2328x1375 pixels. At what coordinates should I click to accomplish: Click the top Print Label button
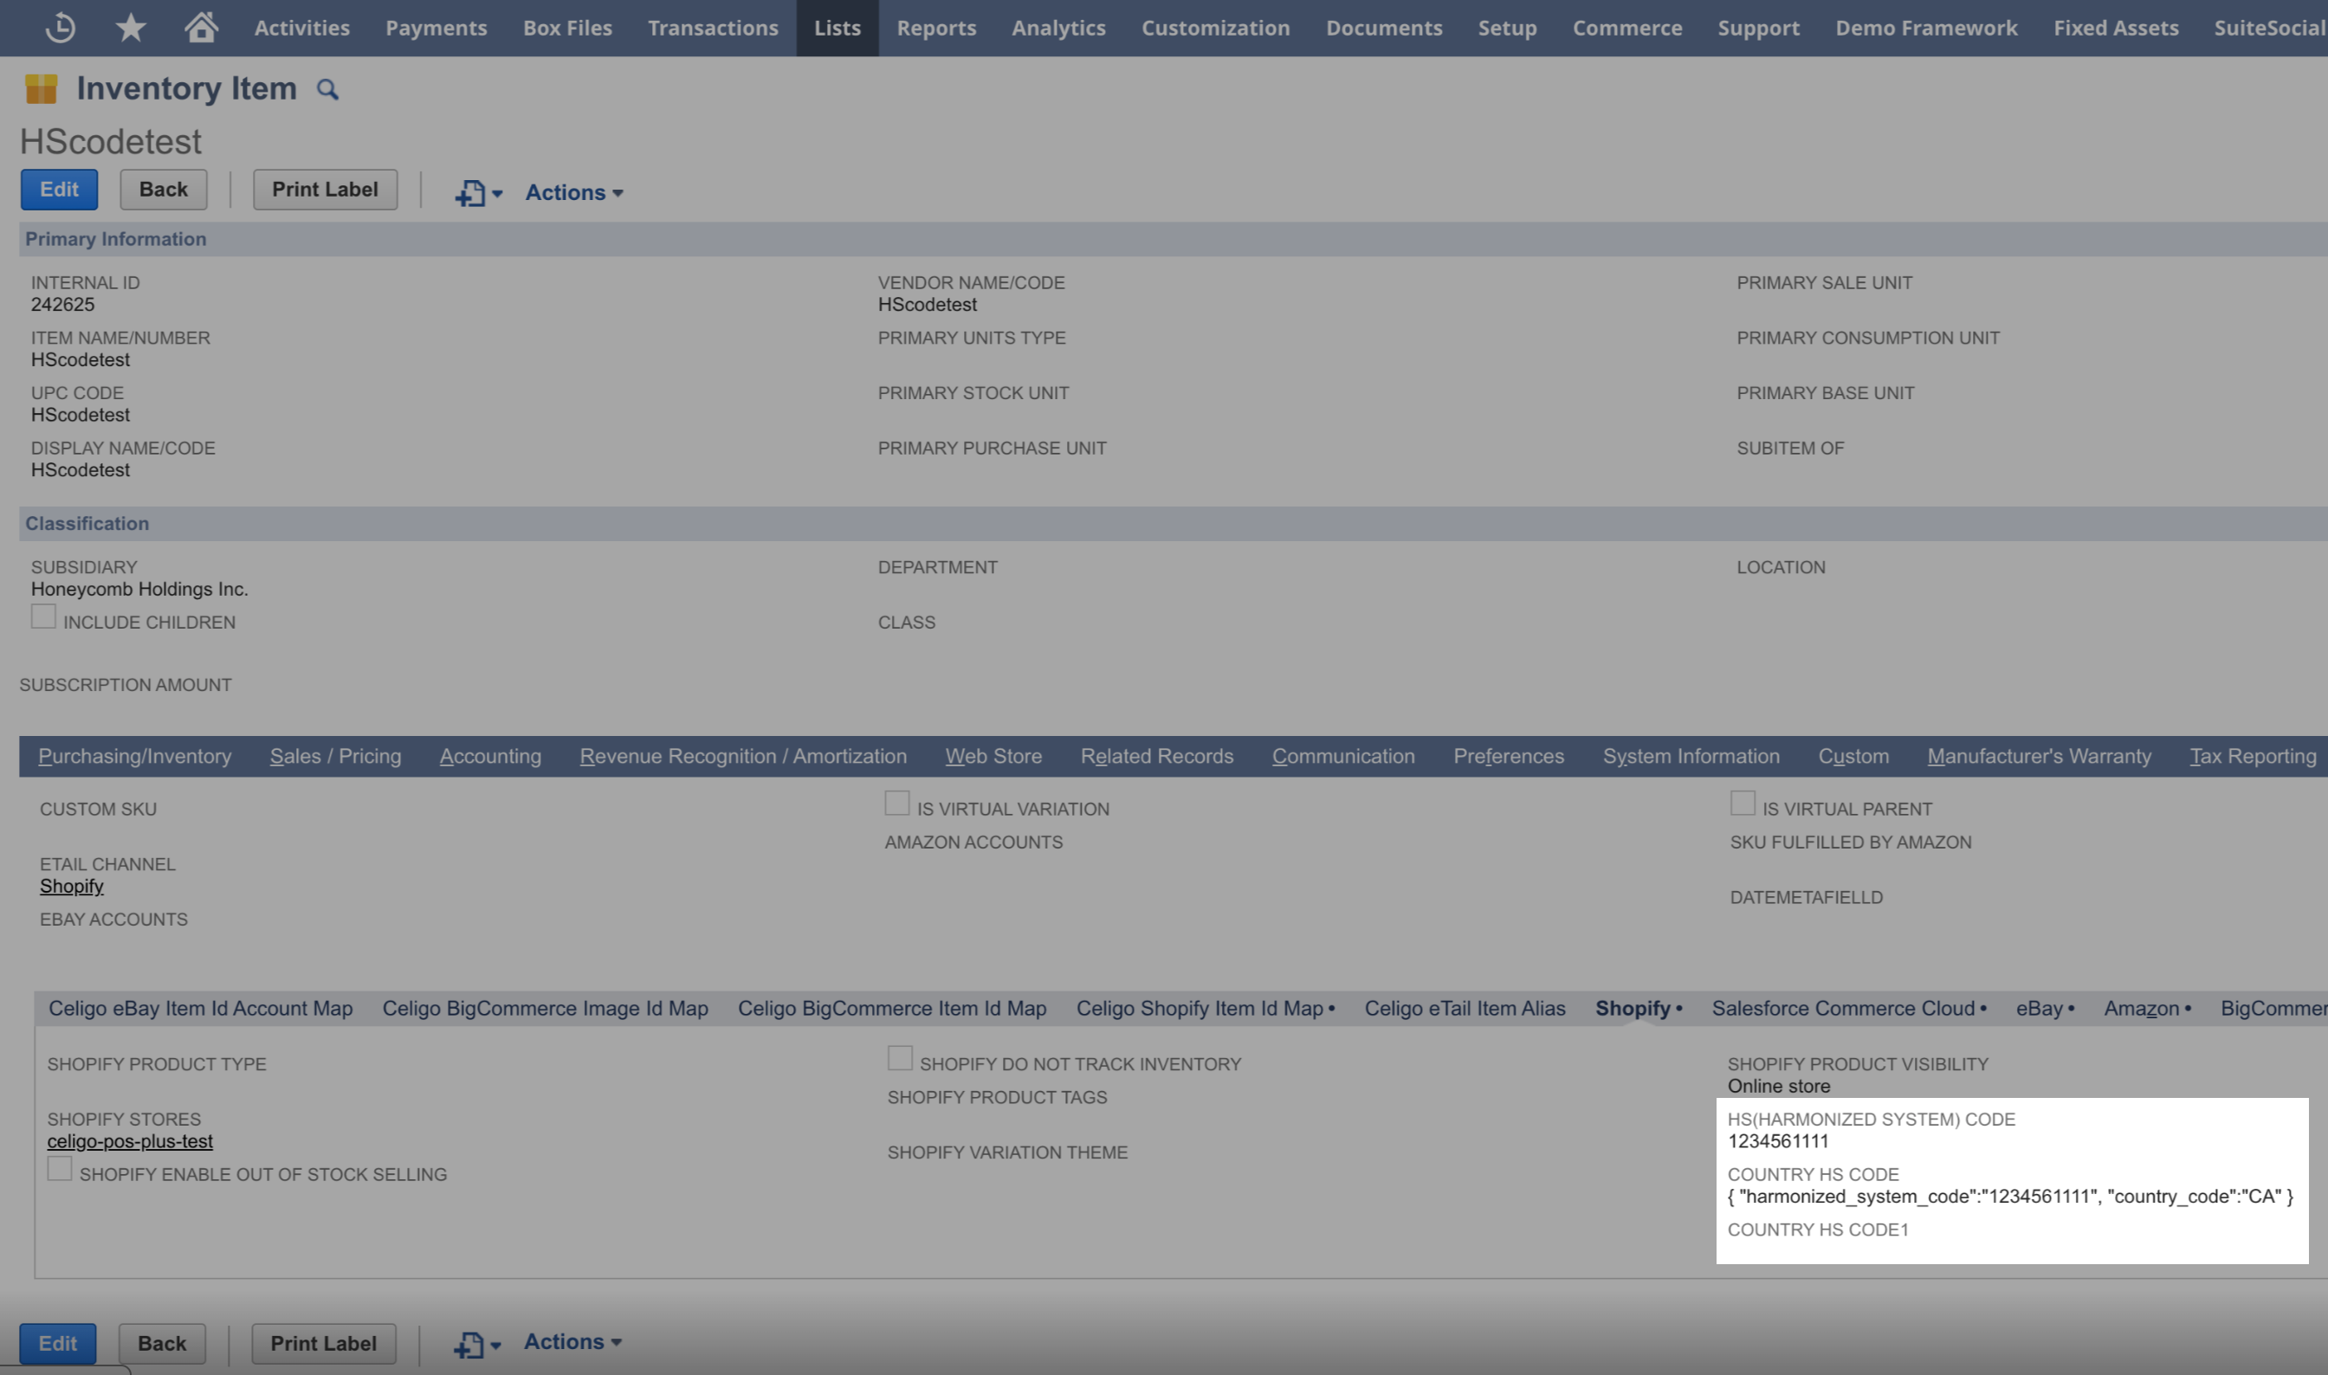coord(326,189)
